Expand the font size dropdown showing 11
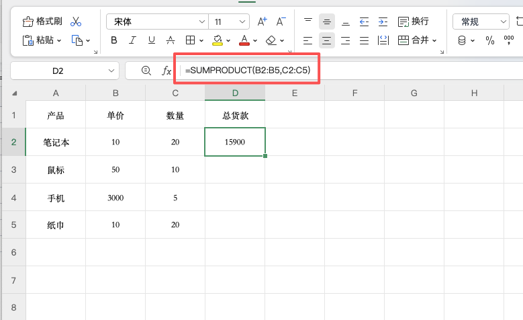The image size is (523, 320). coord(230,22)
